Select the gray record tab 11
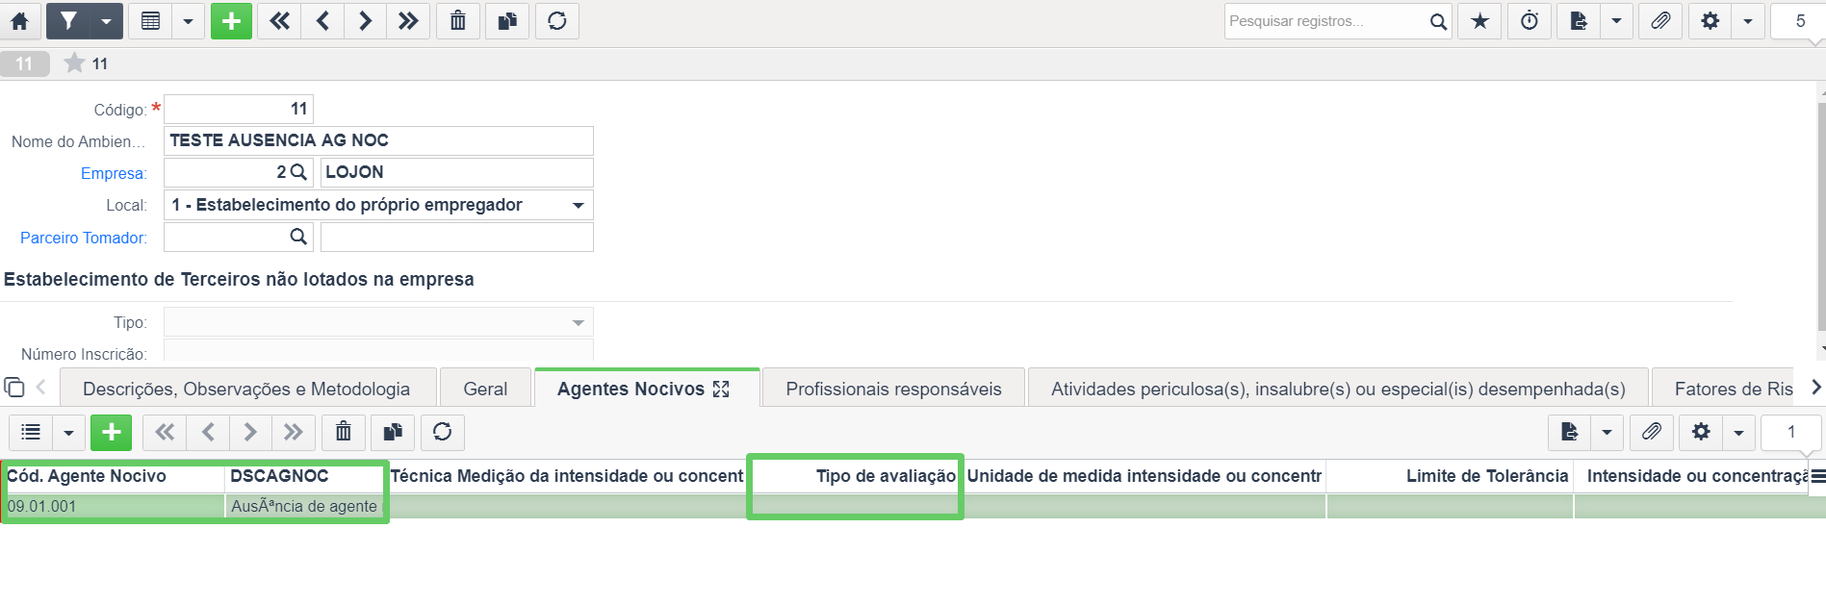This screenshot has height=604, width=1826. coord(24,63)
